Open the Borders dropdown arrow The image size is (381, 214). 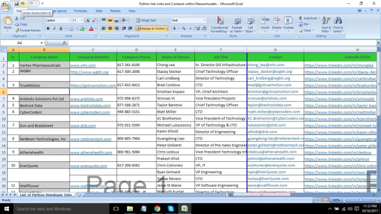[x=76, y=29]
